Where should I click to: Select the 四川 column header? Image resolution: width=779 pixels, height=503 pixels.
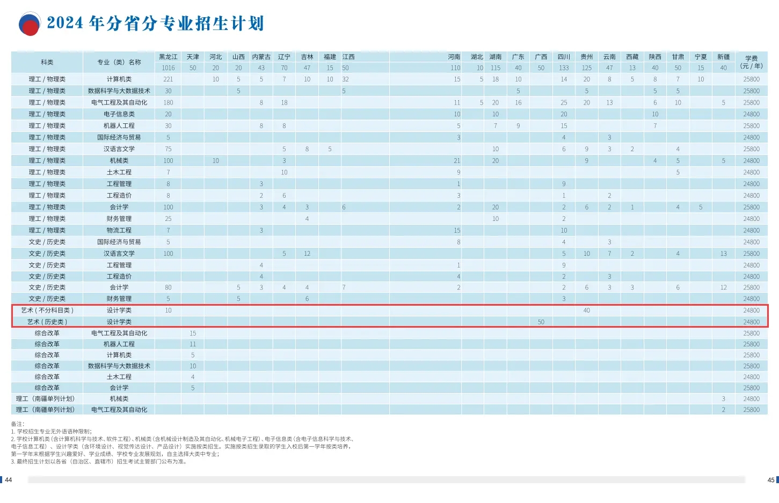(x=564, y=57)
